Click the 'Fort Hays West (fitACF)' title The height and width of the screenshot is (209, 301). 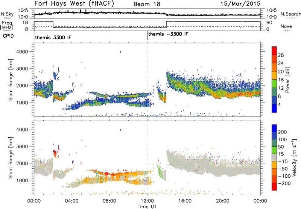pos(74,4)
